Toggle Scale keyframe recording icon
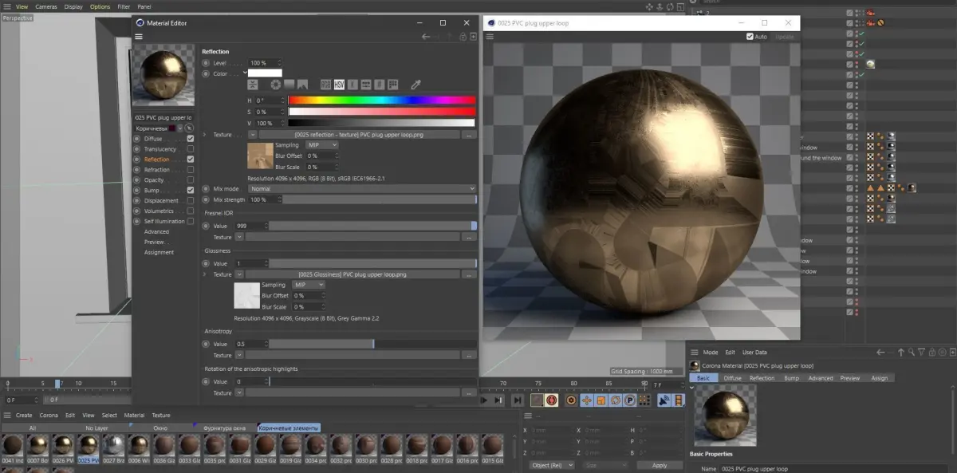This screenshot has width=957, height=473. [601, 400]
